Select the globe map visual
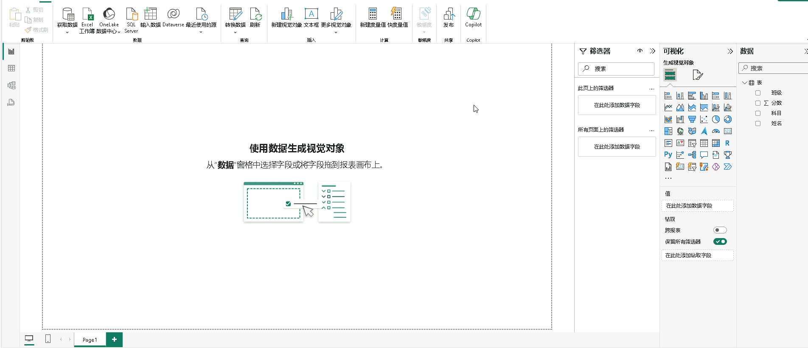 680,131
